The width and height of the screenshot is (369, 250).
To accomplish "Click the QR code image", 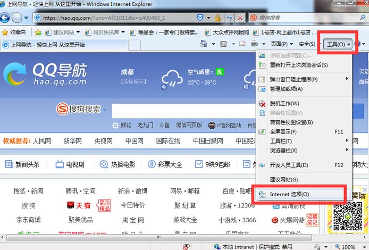I will 348,216.
